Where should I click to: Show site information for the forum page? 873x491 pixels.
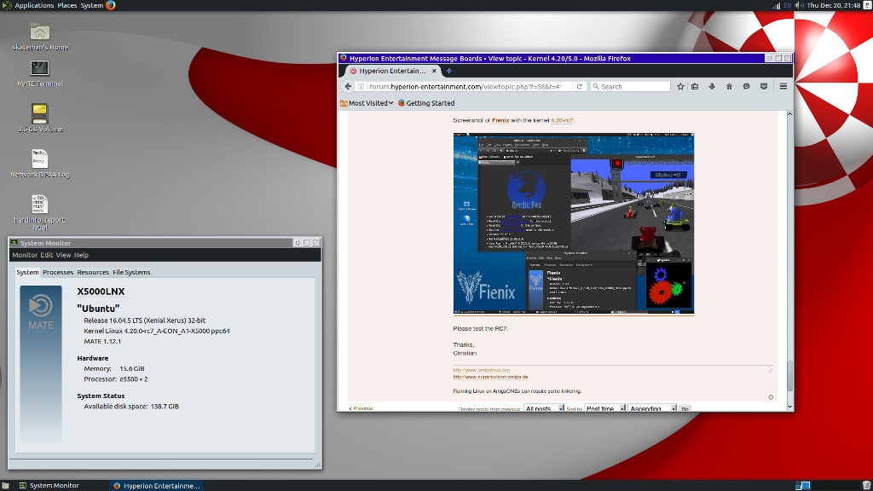tap(361, 86)
